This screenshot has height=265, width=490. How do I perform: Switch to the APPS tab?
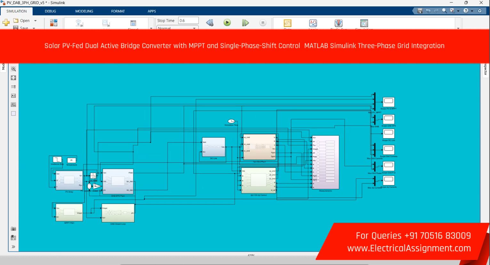pyautogui.click(x=152, y=11)
